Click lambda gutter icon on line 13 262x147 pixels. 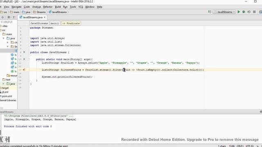click(24, 70)
